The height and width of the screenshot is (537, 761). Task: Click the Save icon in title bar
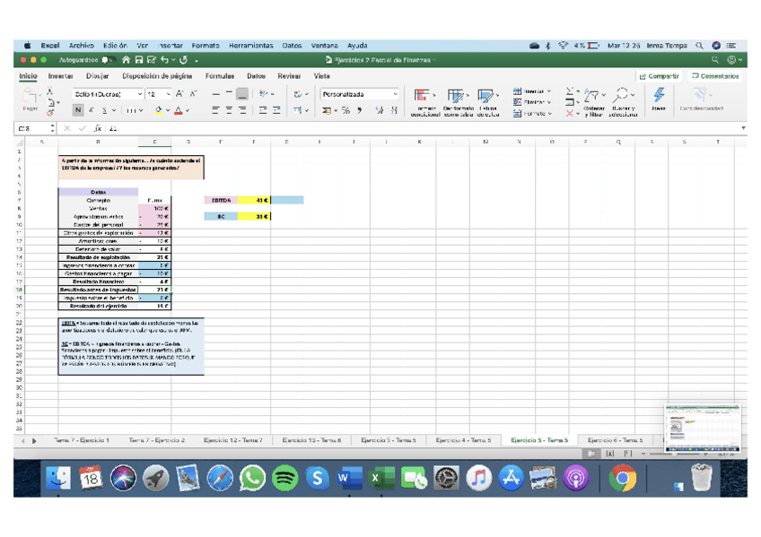(x=139, y=60)
